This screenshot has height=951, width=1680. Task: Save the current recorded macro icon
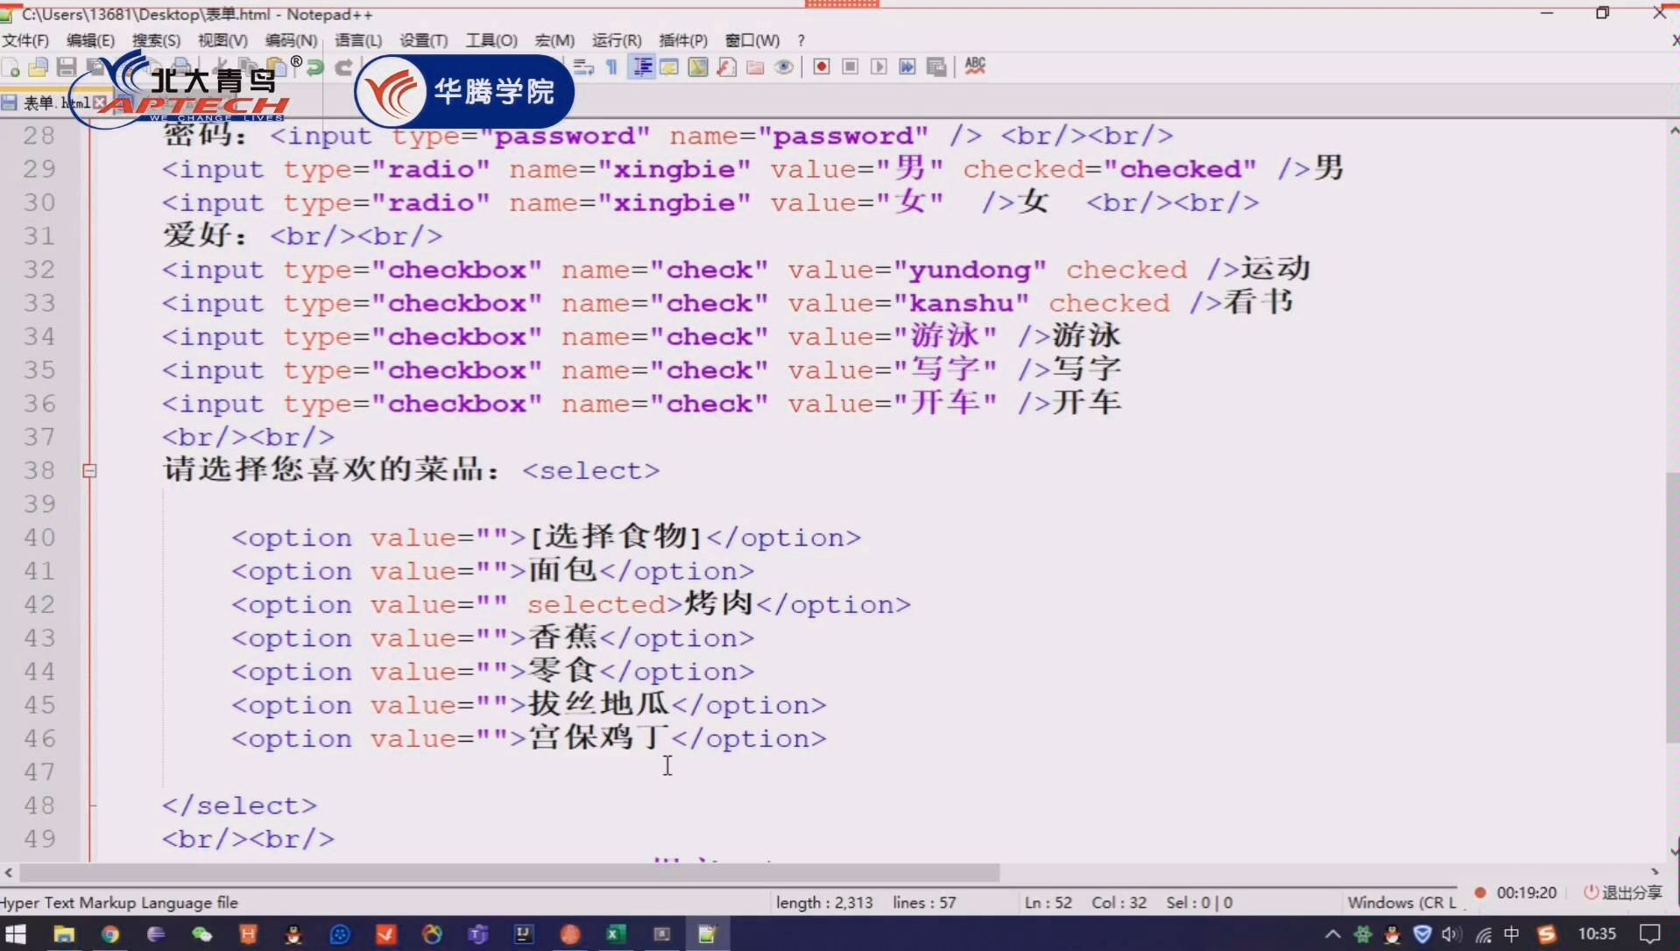[x=936, y=67]
